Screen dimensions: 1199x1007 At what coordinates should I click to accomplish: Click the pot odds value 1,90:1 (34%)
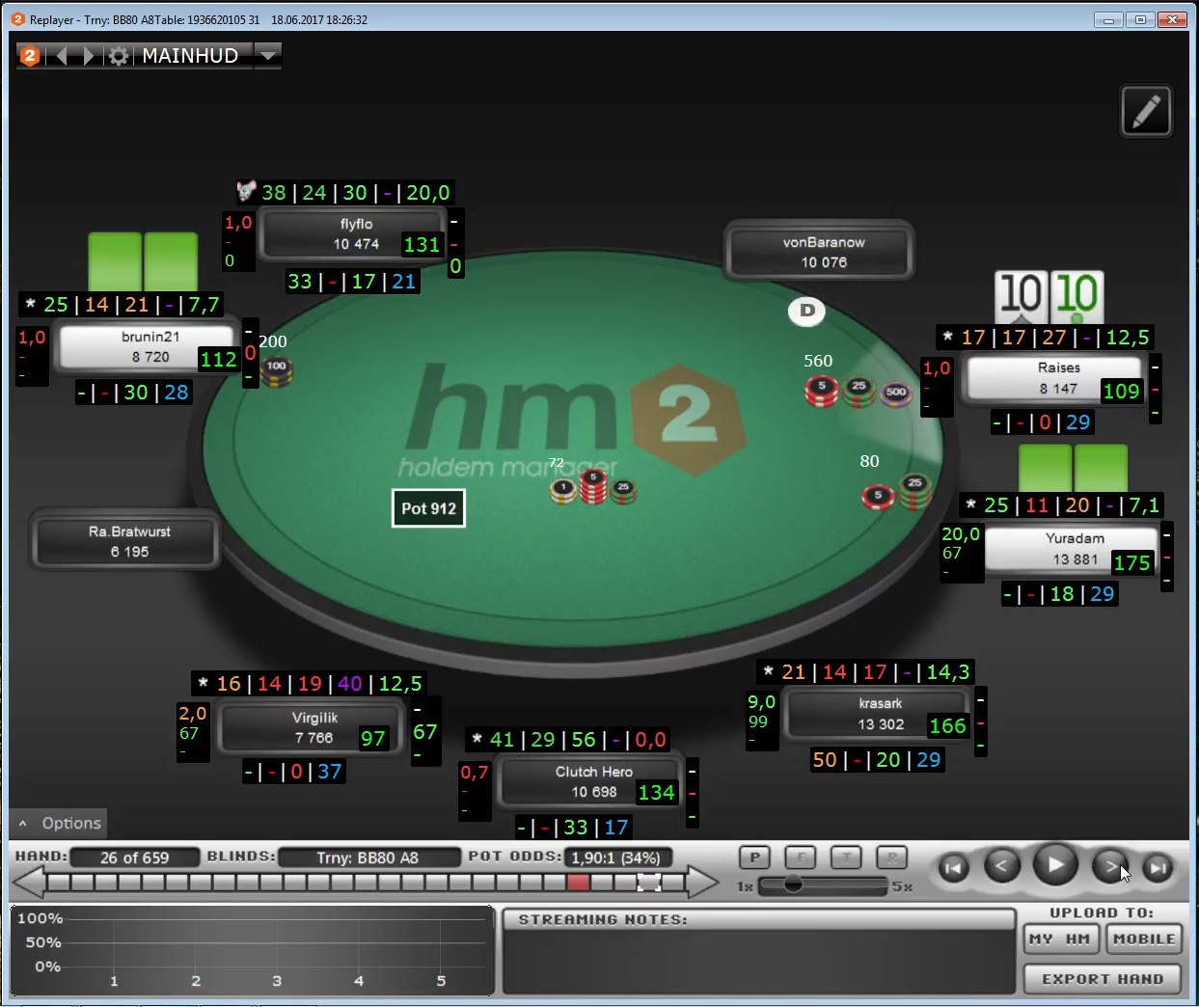(x=615, y=857)
